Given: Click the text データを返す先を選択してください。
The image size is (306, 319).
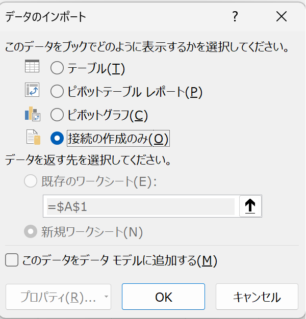Looking at the screenshot, I should (88, 159).
